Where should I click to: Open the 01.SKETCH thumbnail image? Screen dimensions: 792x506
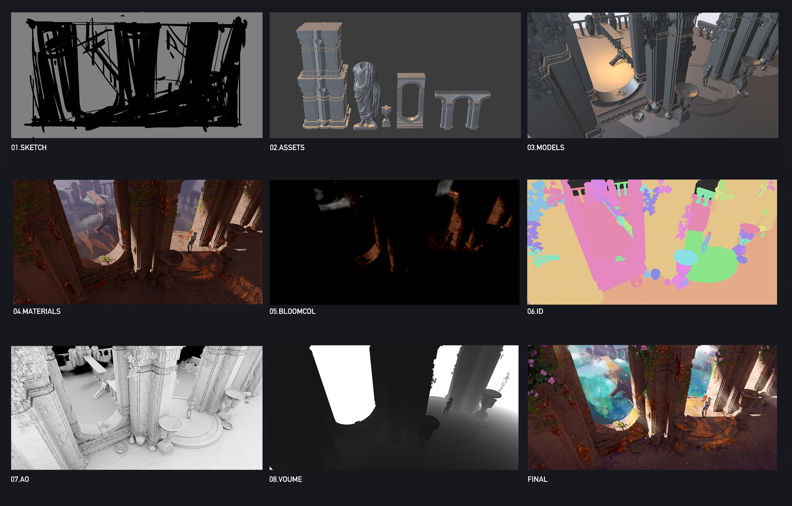[137, 75]
